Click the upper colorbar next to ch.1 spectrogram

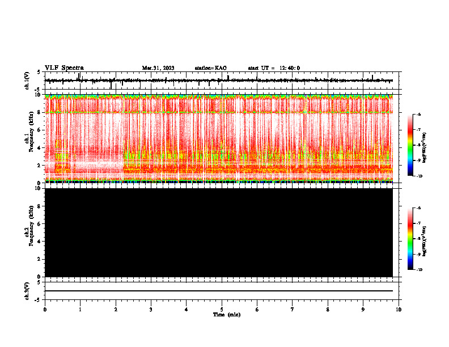tap(410, 145)
